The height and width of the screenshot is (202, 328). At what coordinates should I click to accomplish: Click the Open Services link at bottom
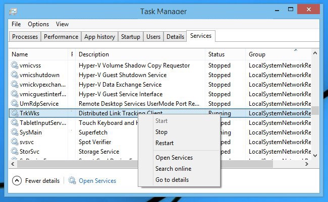point(97,181)
